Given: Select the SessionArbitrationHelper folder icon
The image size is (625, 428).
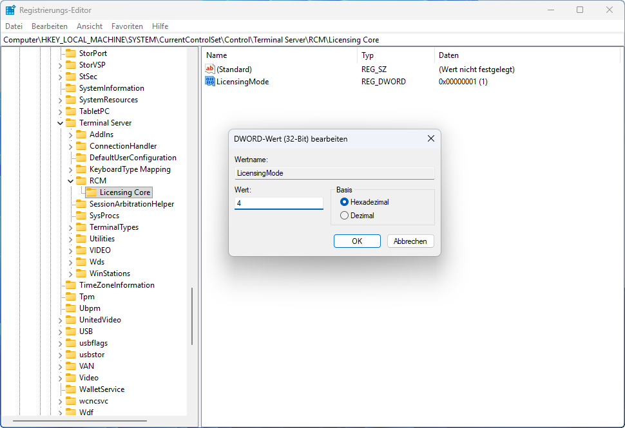Looking at the screenshot, I should coord(81,204).
